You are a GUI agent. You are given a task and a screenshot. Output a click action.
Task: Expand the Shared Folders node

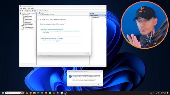click(x=22, y=20)
